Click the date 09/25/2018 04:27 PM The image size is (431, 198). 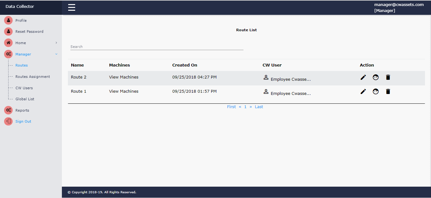(x=195, y=77)
